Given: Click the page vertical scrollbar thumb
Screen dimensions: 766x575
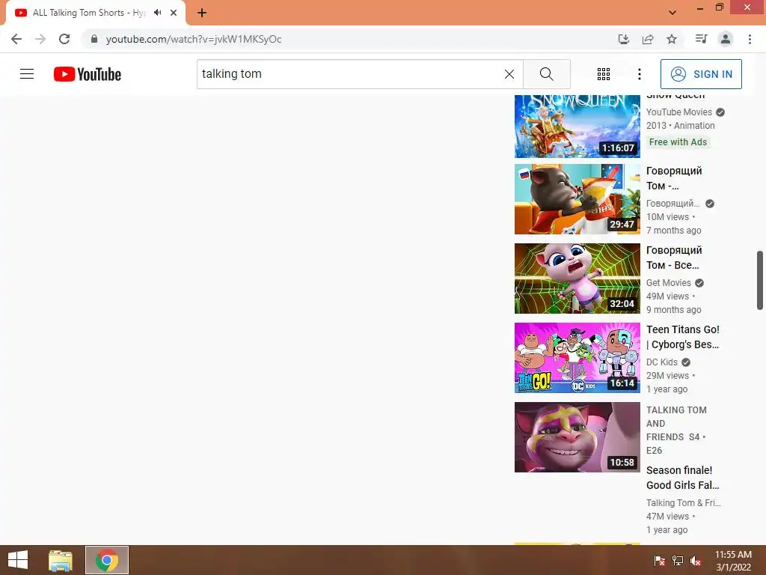Looking at the screenshot, I should pyautogui.click(x=760, y=280).
